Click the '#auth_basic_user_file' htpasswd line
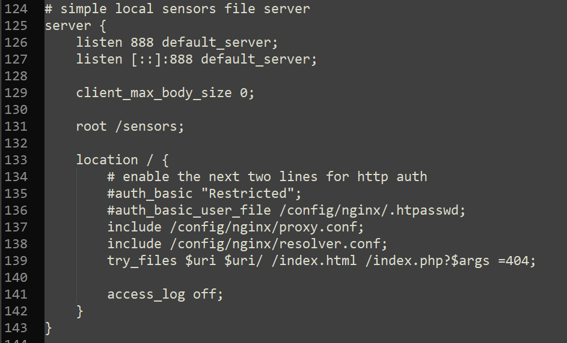The image size is (567, 343). click(x=286, y=210)
